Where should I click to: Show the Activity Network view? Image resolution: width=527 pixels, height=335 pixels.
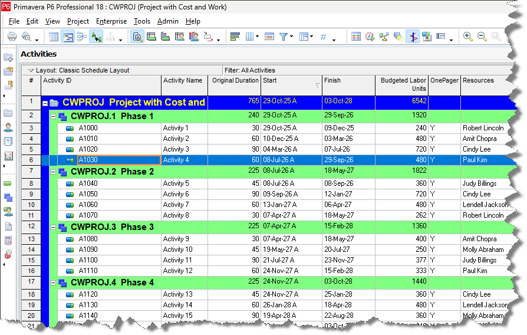tap(82, 37)
